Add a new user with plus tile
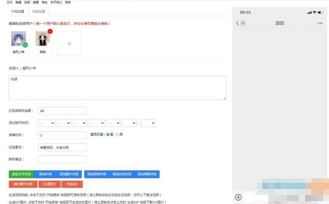The height and width of the screenshot is (204, 329). (x=69, y=43)
